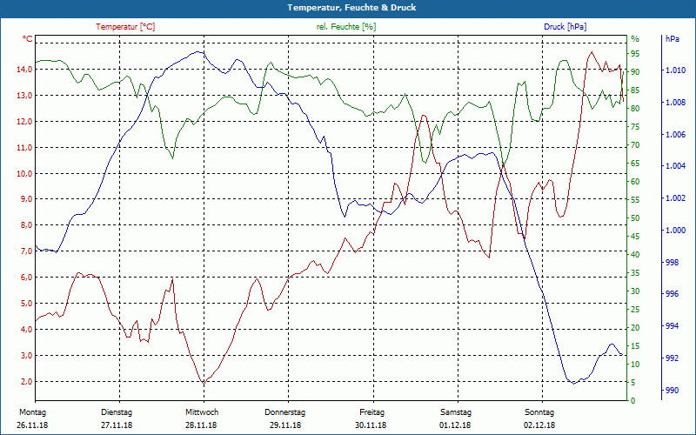Click the "25" humidity axis value

click(x=635, y=310)
